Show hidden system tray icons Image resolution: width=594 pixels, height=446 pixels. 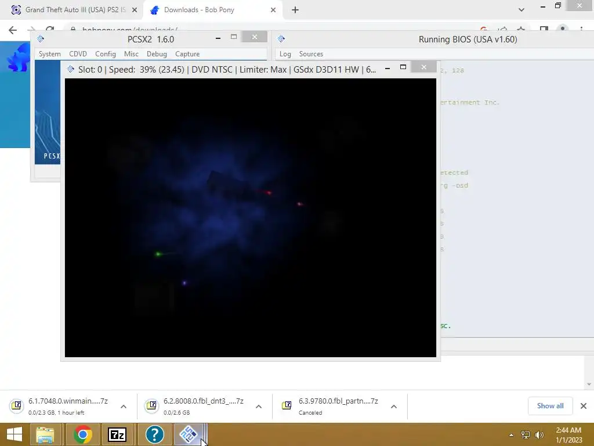click(x=512, y=435)
